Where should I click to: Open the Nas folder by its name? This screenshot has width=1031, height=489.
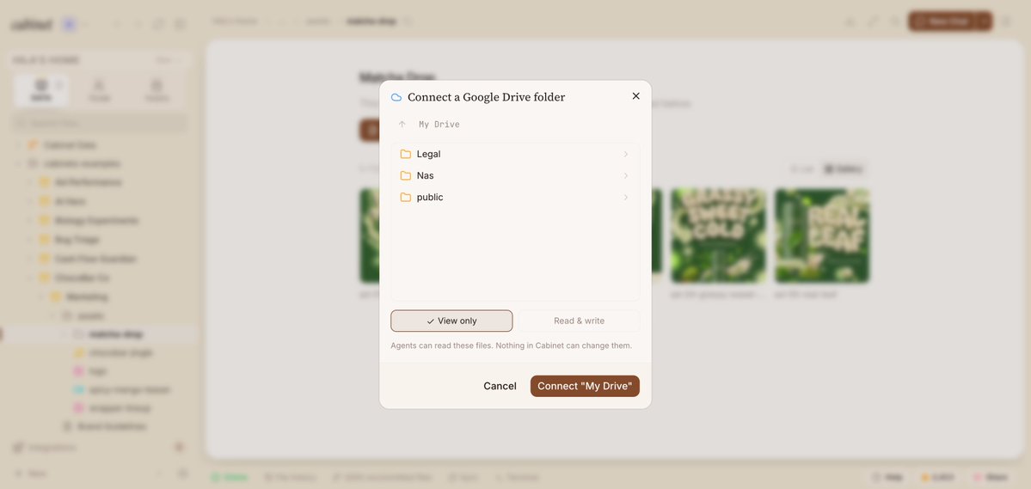[x=426, y=175]
